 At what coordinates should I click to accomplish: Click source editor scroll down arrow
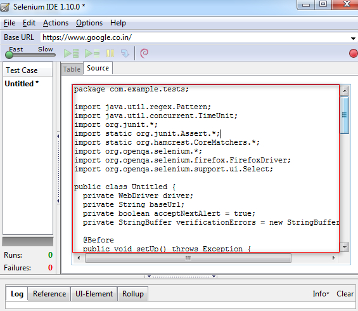point(345,247)
